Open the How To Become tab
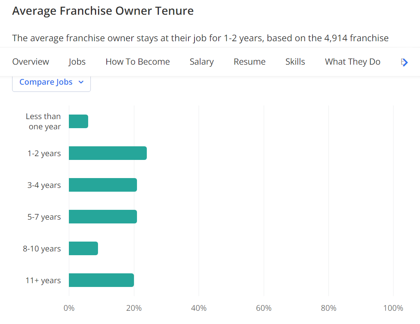This screenshot has width=420, height=324. tap(138, 62)
